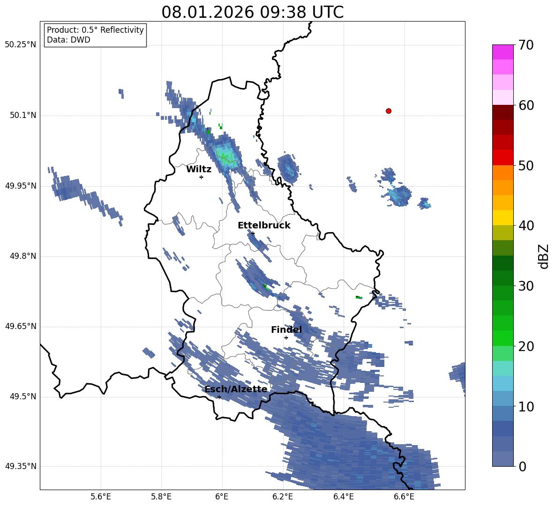Click the Ettelbruck cross marker
Screen dimensions: 555x506
252,233
